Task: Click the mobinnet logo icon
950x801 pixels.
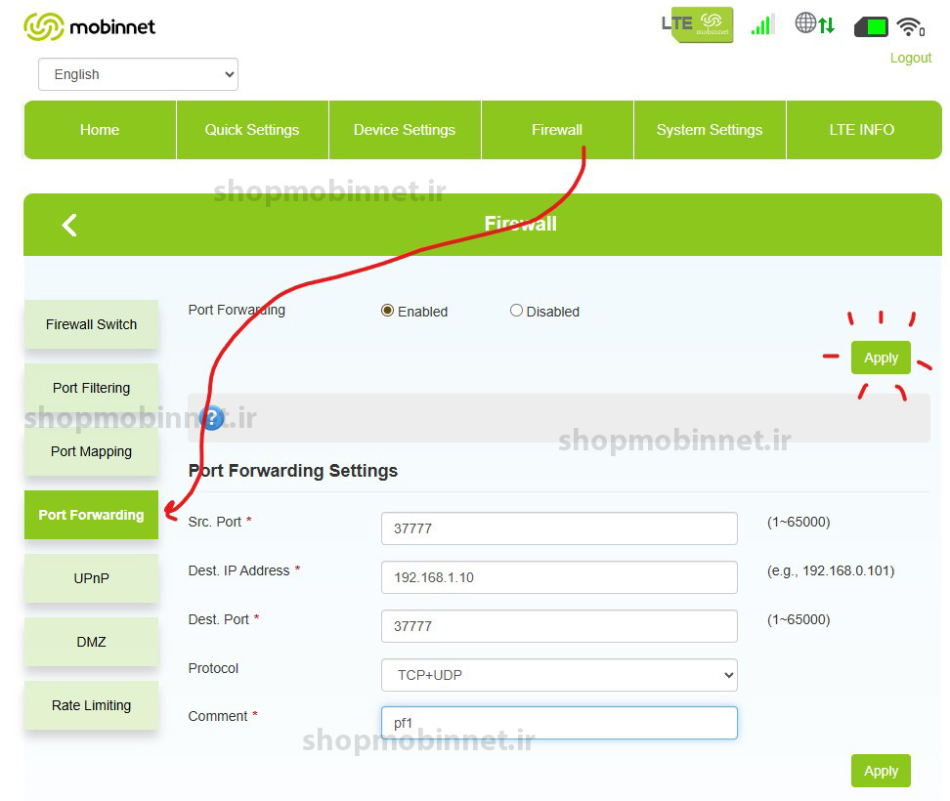Action: (x=43, y=26)
